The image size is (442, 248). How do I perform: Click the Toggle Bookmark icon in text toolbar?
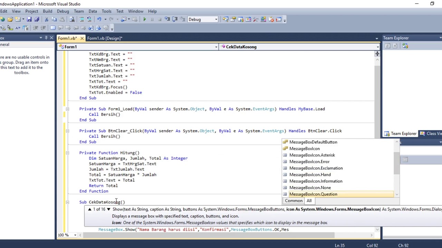(x=53, y=28)
